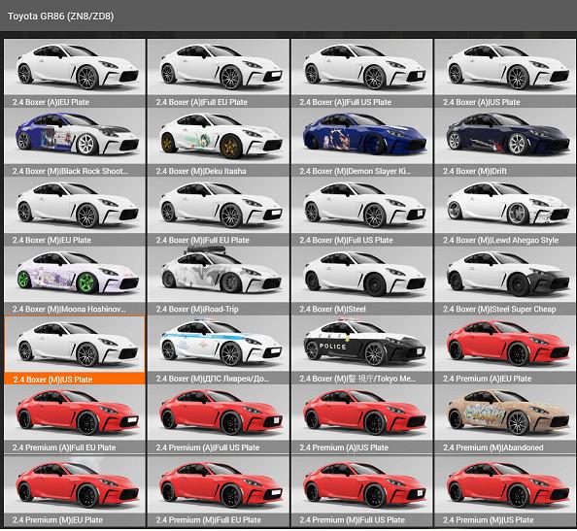This screenshot has height=531, width=577.
Task: Choose the 2.4 Boxer (A)|Full EU Plate car
Action: 219,73
